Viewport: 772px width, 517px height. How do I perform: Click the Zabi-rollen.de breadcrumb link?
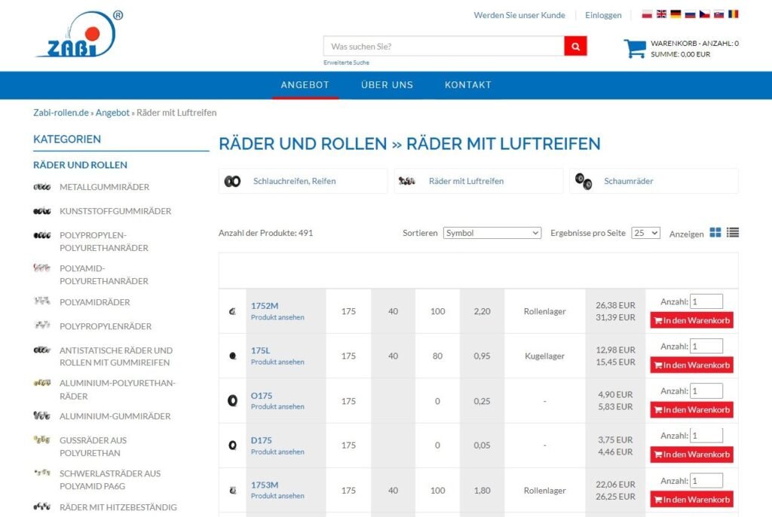(x=61, y=113)
